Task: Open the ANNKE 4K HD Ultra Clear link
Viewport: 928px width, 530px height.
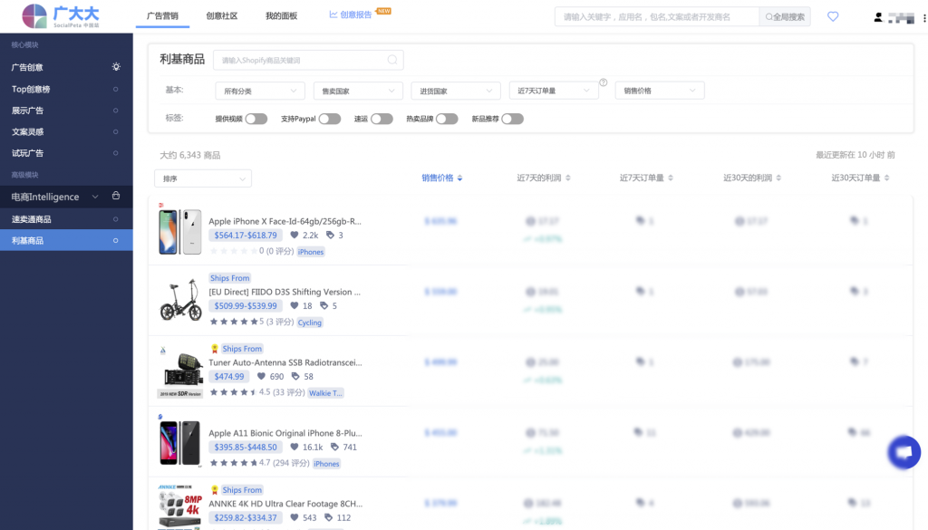Action: (x=285, y=504)
